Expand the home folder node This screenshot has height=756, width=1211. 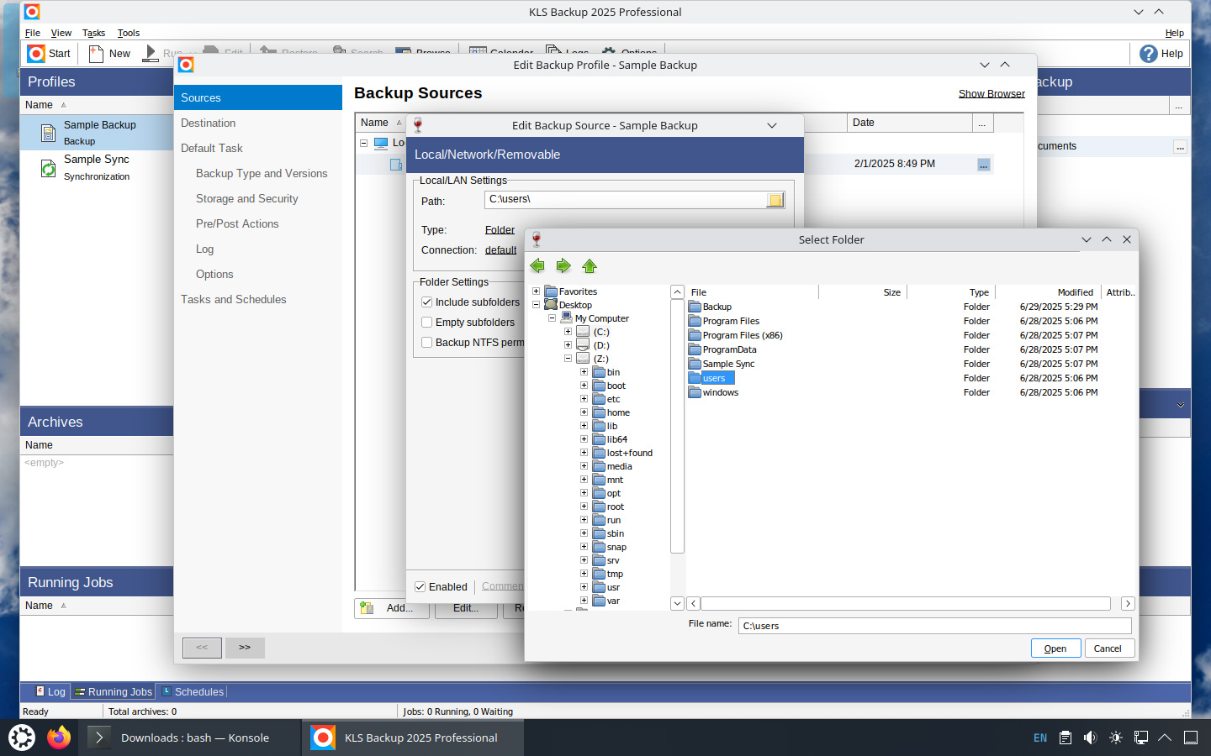(584, 412)
